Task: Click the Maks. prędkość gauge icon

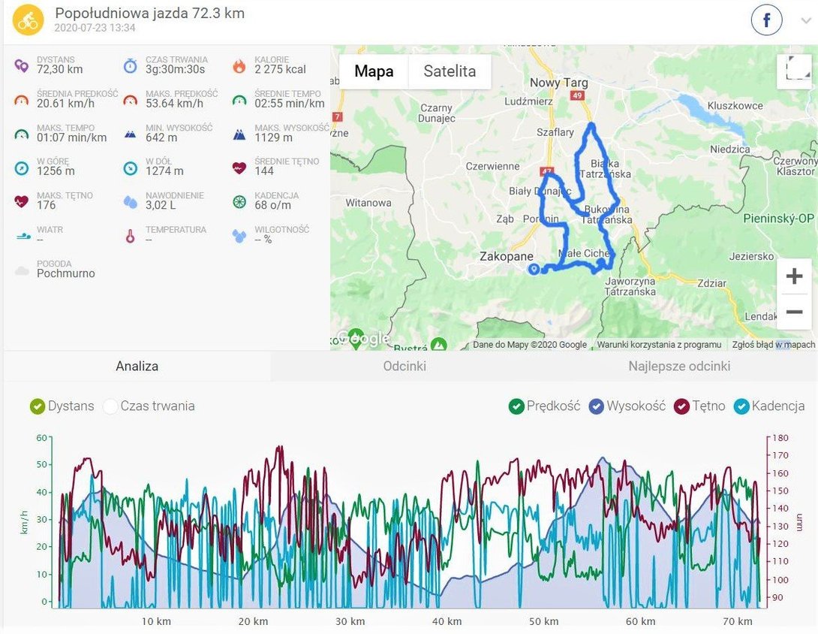Action: (131, 100)
